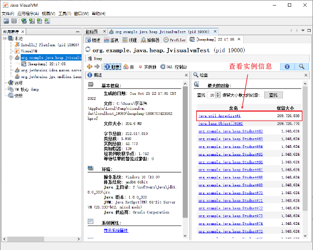This screenshot has height=250, width=313.
Task: Click the Load file toolbar icon
Action: [6, 21]
